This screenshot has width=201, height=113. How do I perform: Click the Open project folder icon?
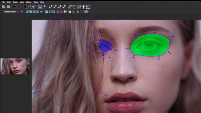tap(4, 7)
